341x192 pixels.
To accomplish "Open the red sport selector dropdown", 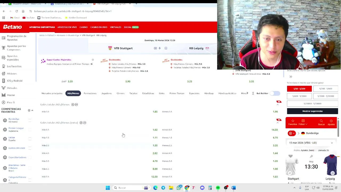I will (292, 133).
